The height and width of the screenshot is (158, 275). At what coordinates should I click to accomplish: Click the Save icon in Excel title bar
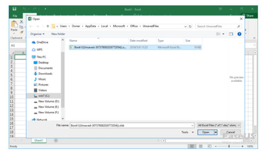point(15,9)
